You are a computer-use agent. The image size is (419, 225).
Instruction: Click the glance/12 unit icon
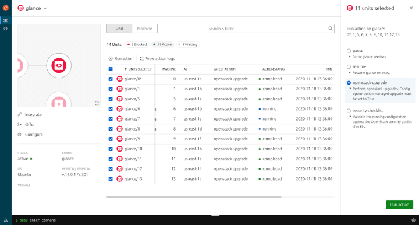[119, 169]
